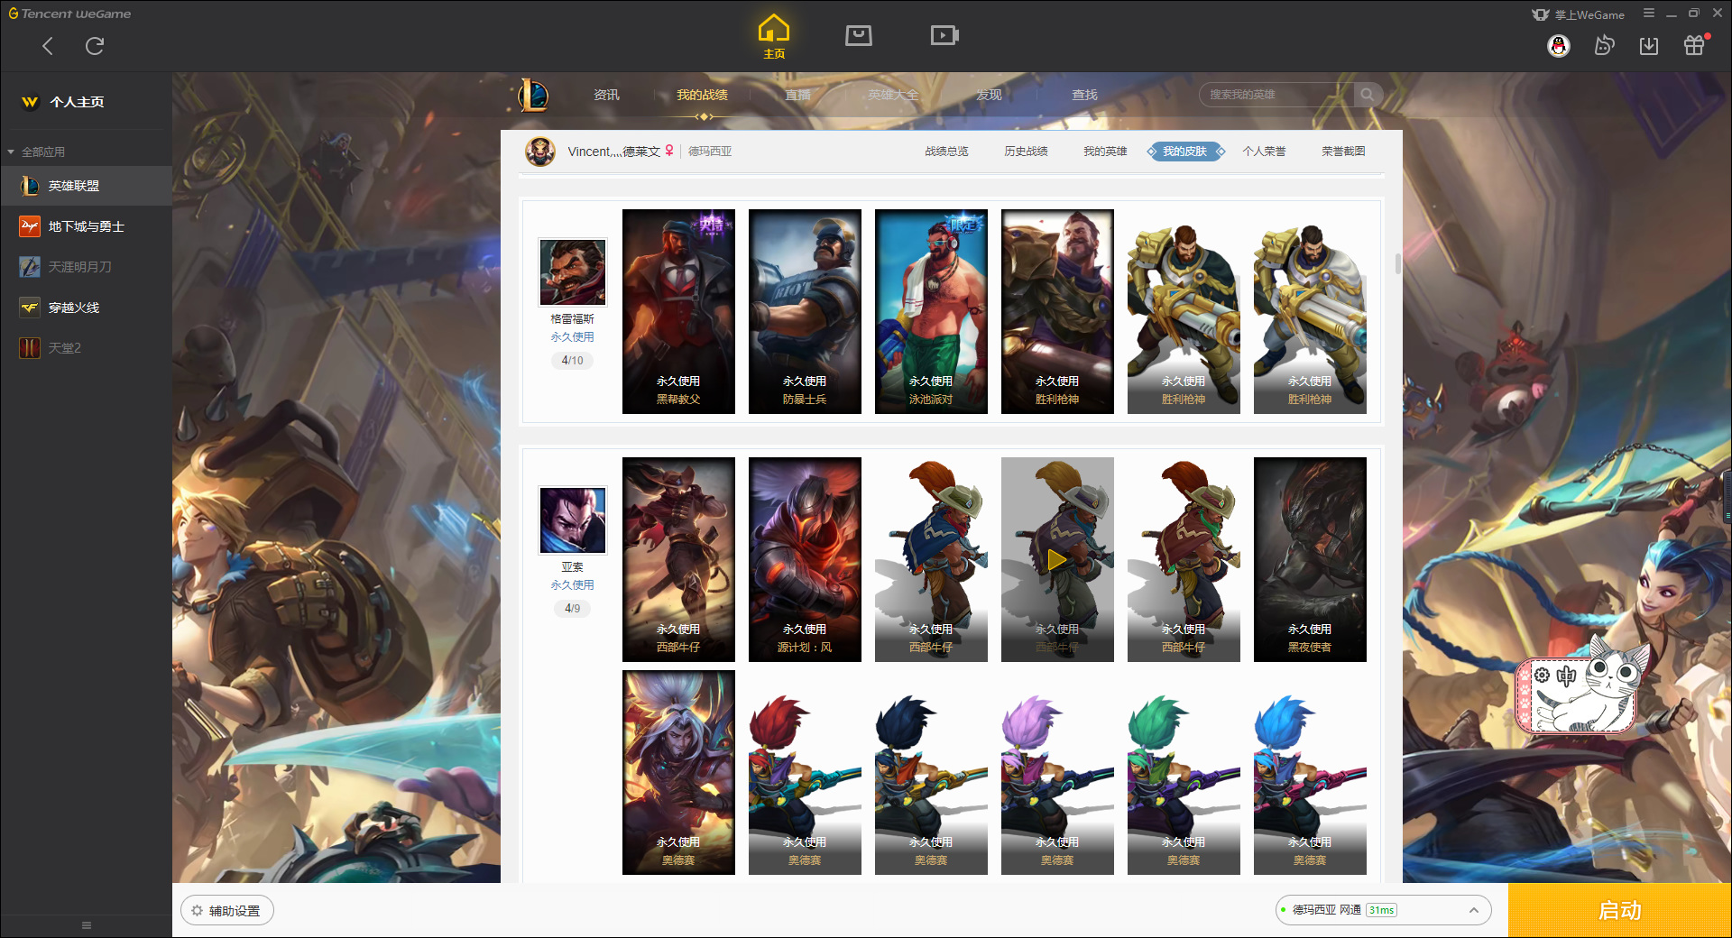This screenshot has width=1732, height=938.
Task: Open the red-haired 奥德赛 chroma card
Action: point(805,773)
